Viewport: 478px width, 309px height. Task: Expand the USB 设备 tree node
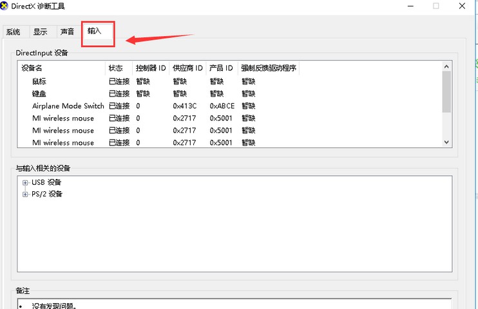coord(26,183)
